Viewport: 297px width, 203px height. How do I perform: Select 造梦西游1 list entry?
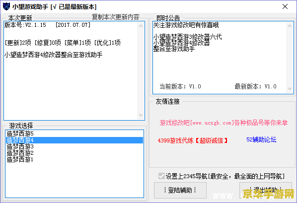[74, 159]
